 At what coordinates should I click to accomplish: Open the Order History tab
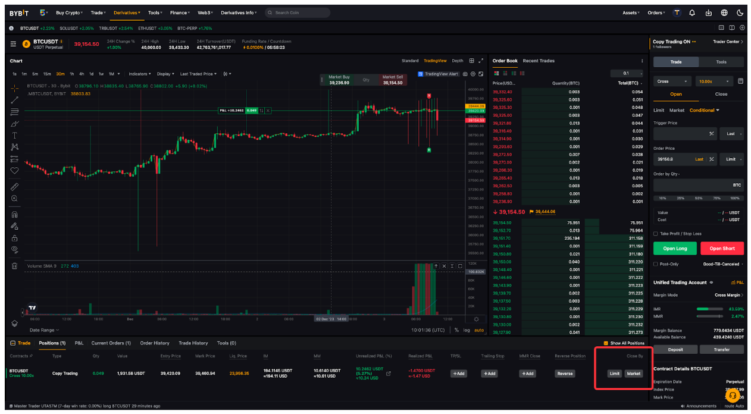[155, 343]
